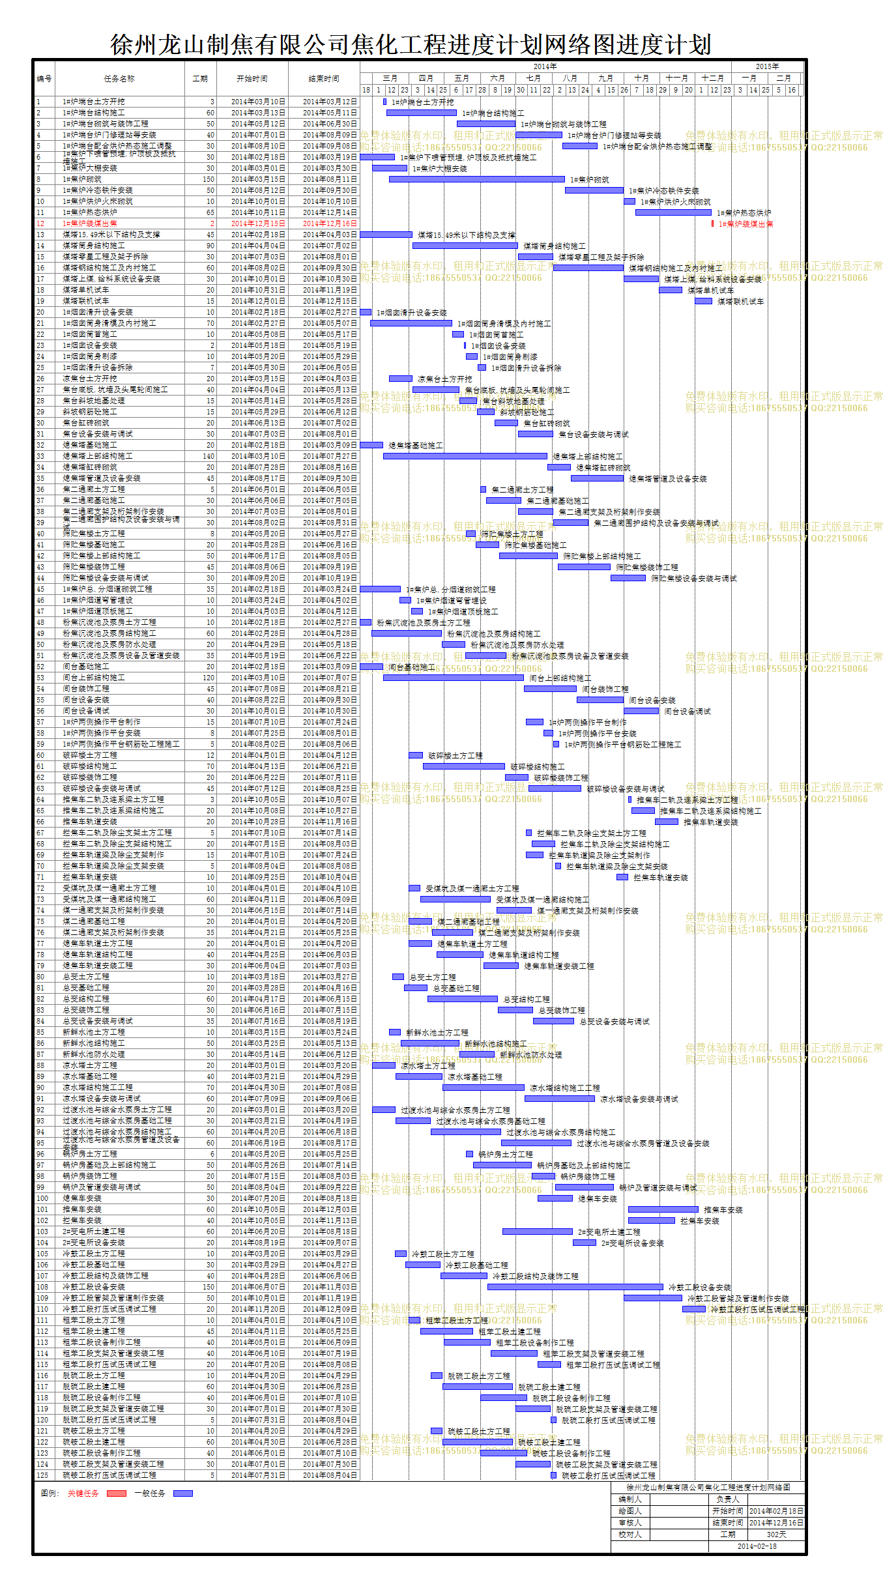Select task name 间台设备调试 in row 56

tap(86, 711)
